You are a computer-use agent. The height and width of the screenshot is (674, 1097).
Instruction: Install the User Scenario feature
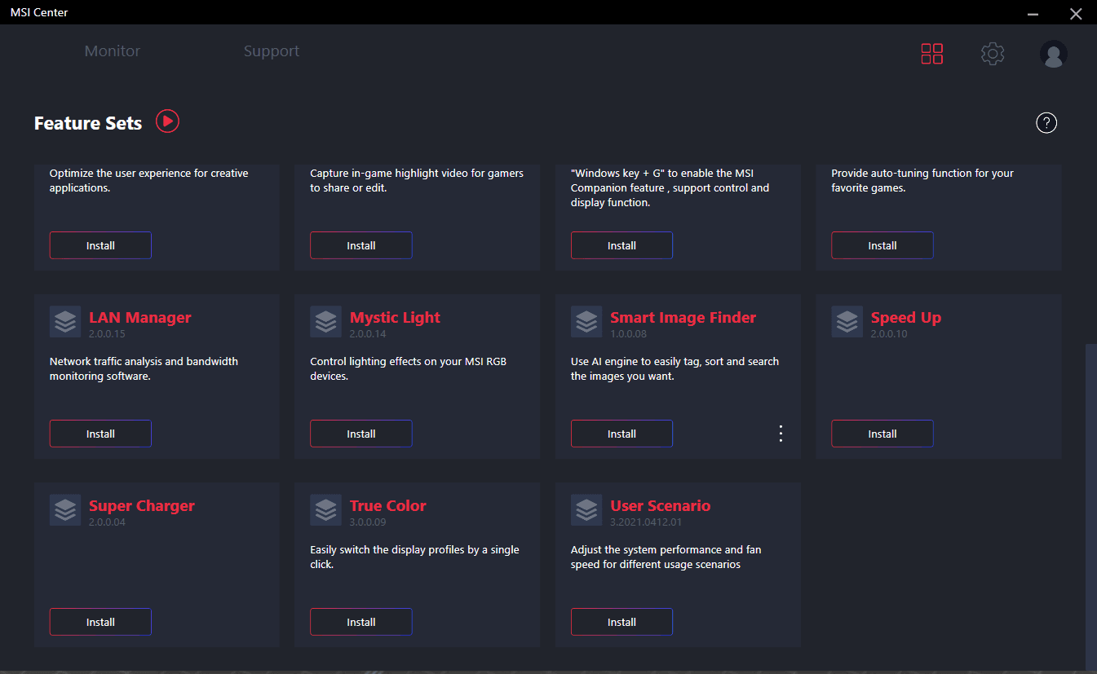coord(621,622)
